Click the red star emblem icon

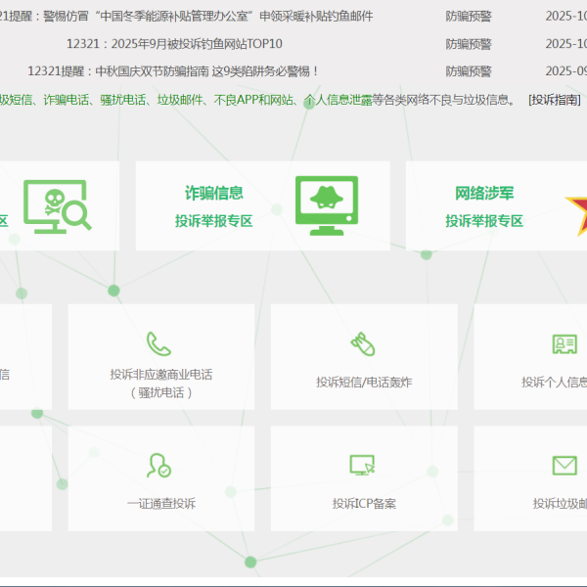[x=576, y=215]
